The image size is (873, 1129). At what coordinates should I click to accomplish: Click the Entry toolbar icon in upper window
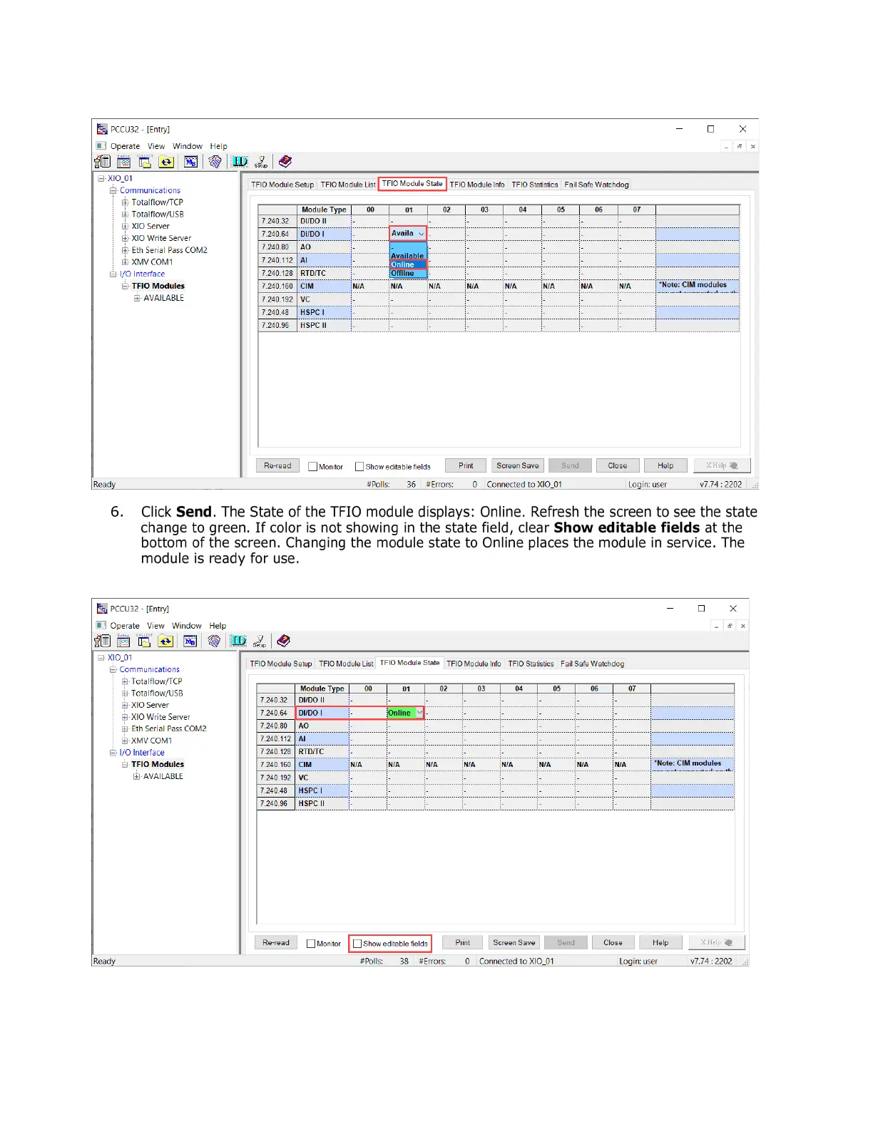[123, 162]
